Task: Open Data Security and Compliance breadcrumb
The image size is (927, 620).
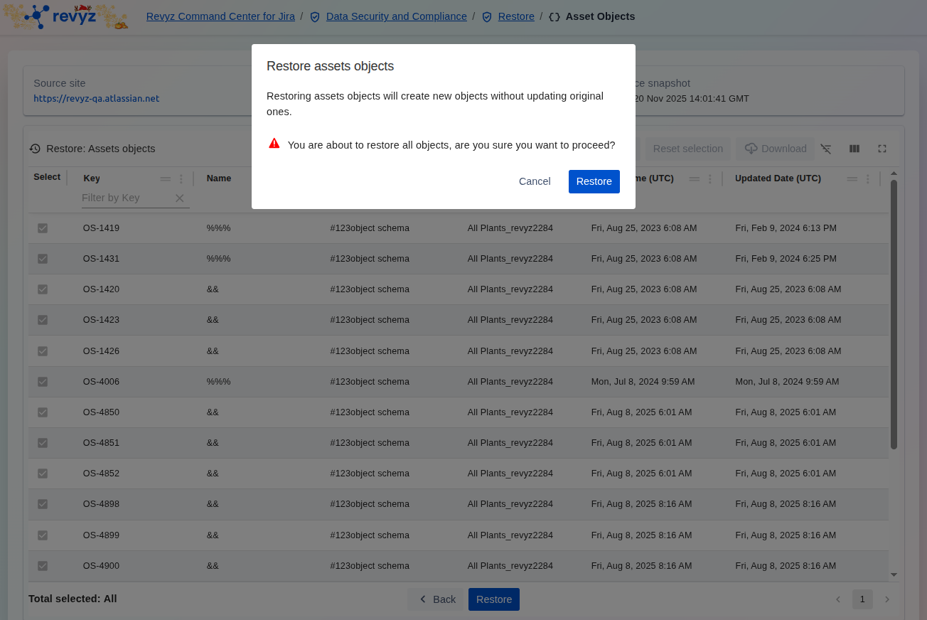Action: [396, 16]
